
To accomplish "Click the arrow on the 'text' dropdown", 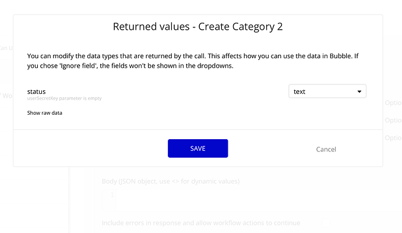I will pyautogui.click(x=359, y=91).
